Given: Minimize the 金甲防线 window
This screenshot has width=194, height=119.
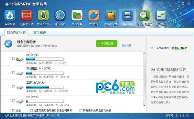Looking at the screenshot, I should [x=176, y=4].
